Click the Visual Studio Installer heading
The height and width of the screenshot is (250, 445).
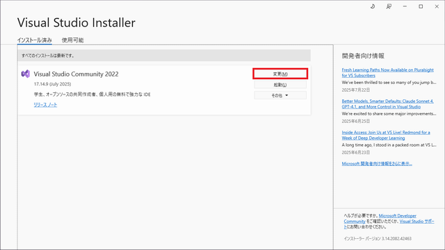point(76,23)
